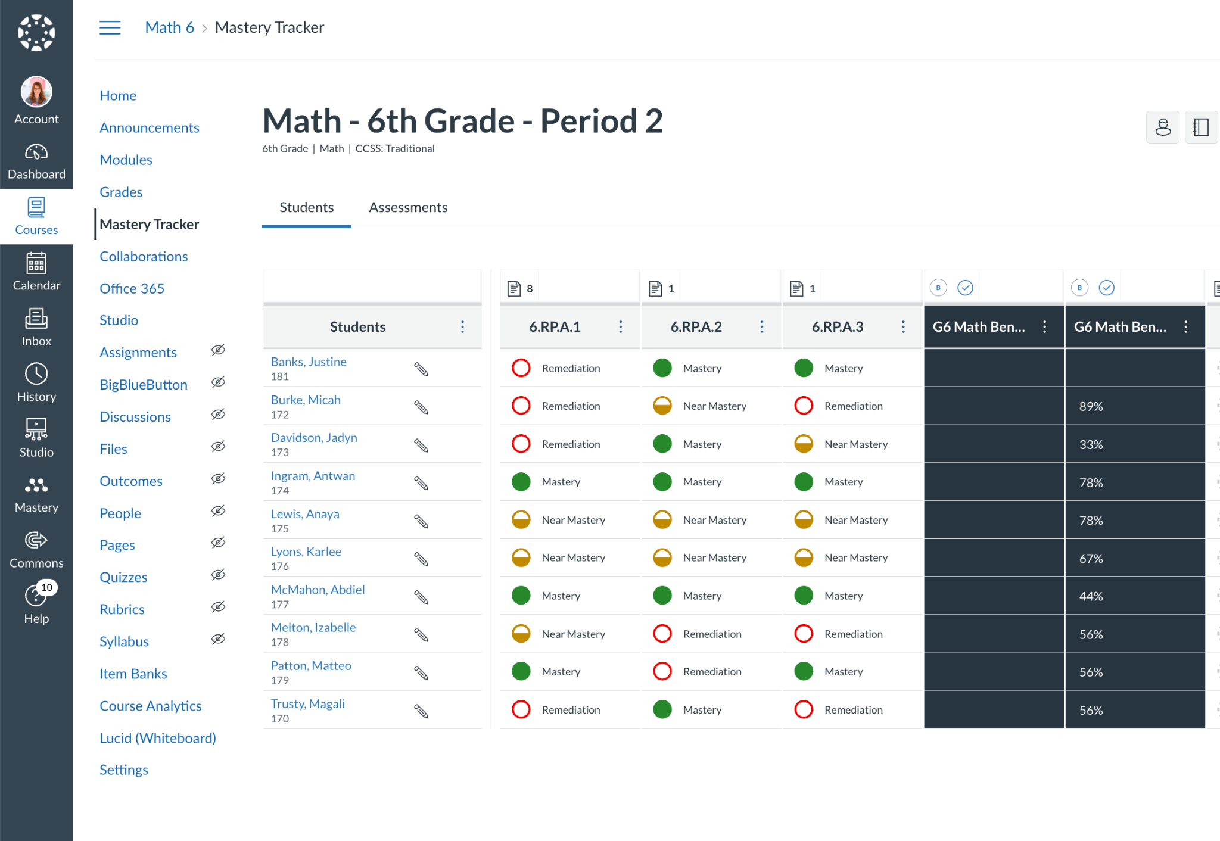The width and height of the screenshot is (1220, 841).
Task: Click the hidden eye icon beside Quizzes
Action: point(219,575)
